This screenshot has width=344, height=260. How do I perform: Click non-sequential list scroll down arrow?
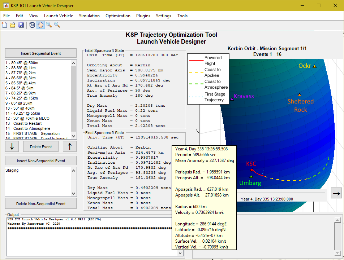pyautogui.click(x=73, y=194)
